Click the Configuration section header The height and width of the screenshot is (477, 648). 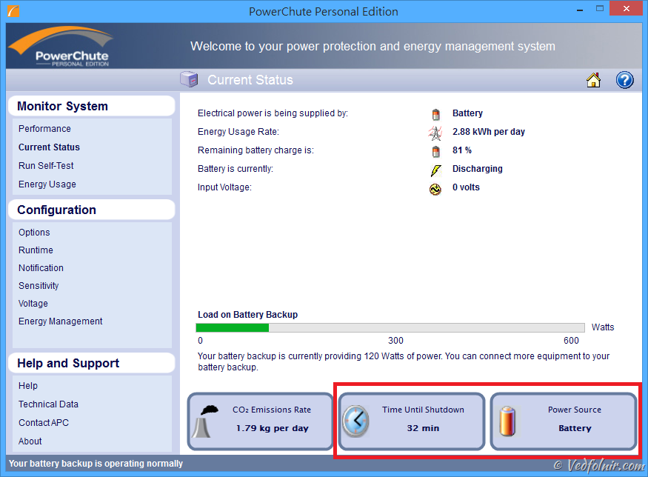coord(92,210)
